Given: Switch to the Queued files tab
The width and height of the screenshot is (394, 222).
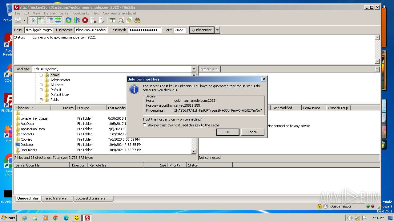Looking at the screenshot, I should [28, 198].
